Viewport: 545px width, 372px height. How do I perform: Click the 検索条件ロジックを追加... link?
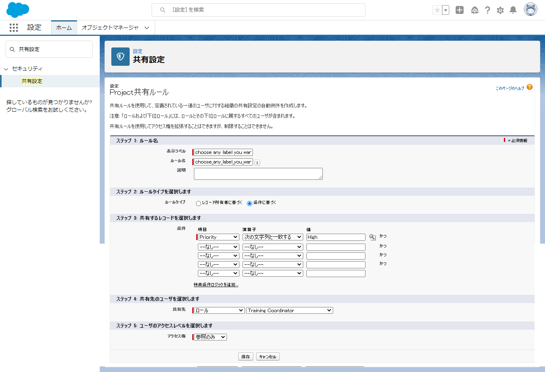coord(216,285)
